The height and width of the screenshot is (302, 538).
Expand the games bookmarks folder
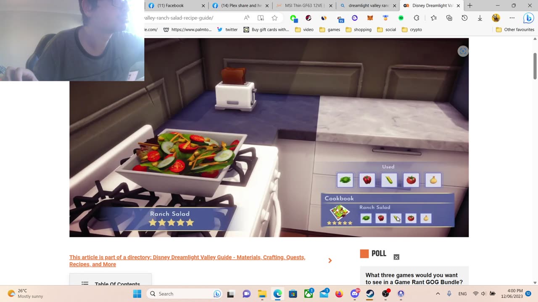click(330, 30)
